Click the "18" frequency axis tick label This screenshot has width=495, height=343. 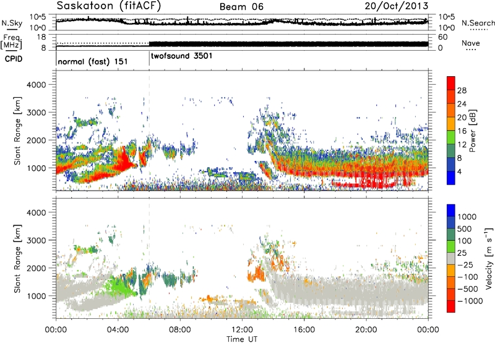(x=41, y=37)
